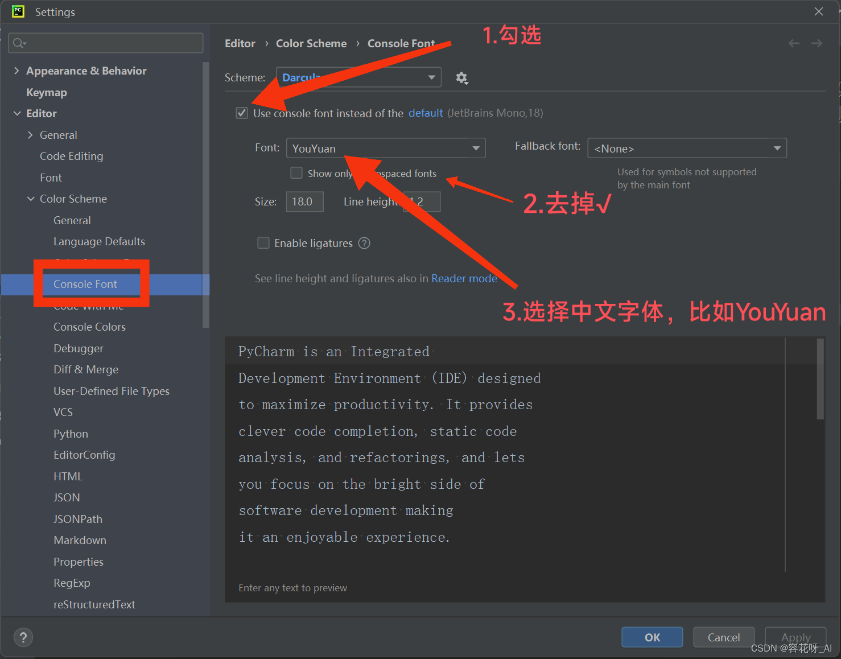Viewport: 841px width, 659px height.
Task: Click the preview pane scrollbar
Action: click(x=821, y=379)
